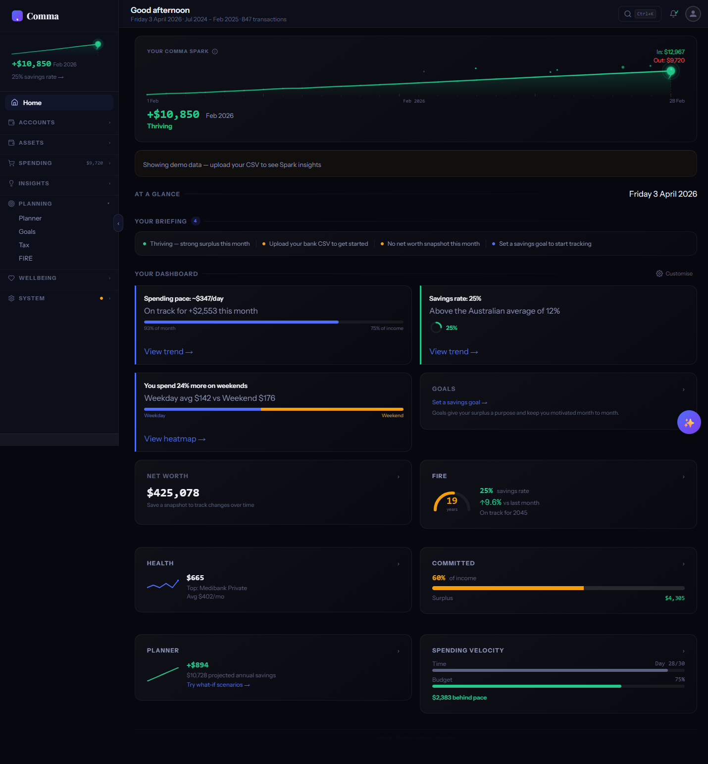Click the floating sparkles assistant button
The height and width of the screenshot is (764, 708).
[689, 422]
